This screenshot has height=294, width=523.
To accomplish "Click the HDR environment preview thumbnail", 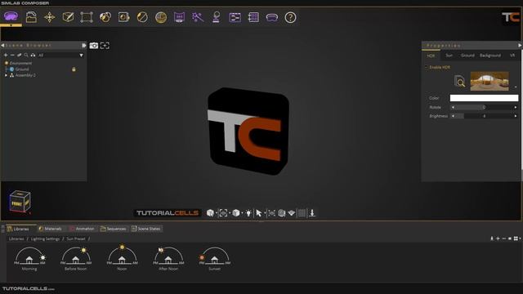I will pyautogui.click(x=489, y=81).
